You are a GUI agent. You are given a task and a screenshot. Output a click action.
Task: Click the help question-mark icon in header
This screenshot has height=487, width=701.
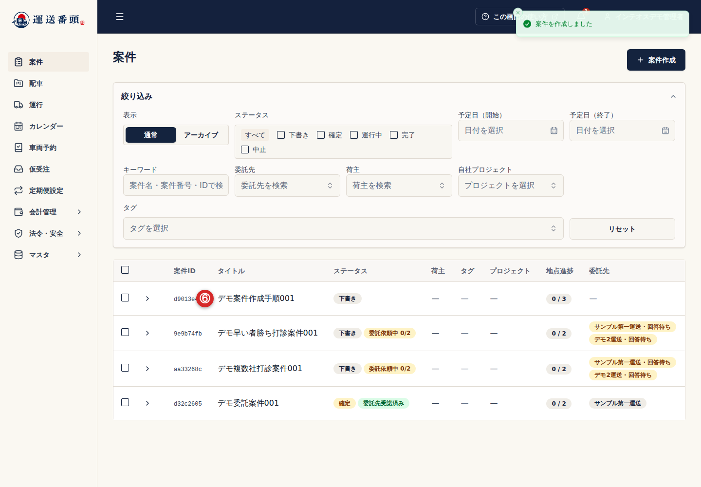[485, 17]
